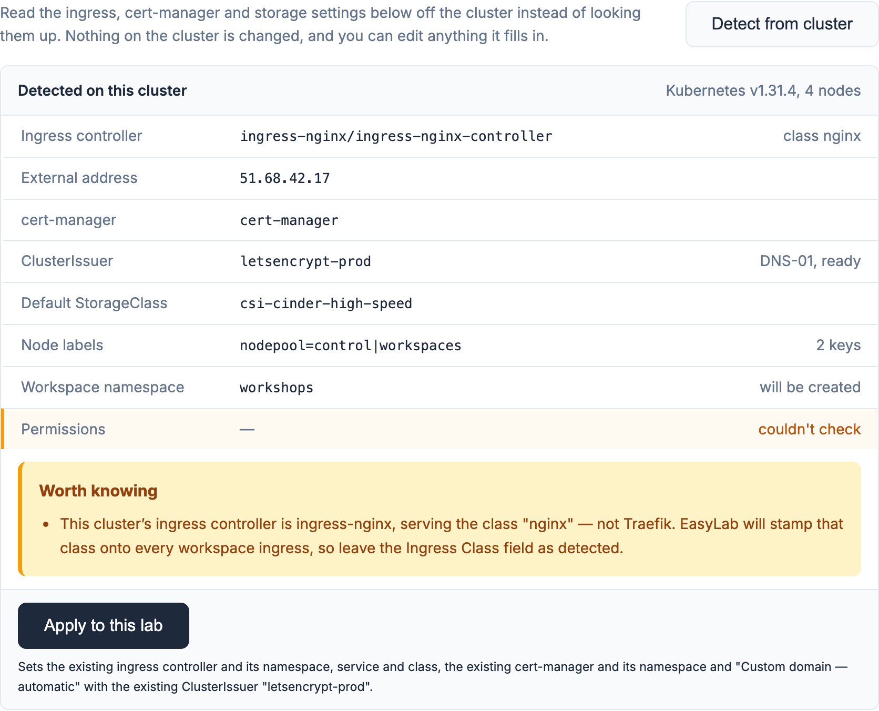This screenshot has height=711, width=879.
Task: Click the Detected on this cluster heading
Action: pos(103,90)
